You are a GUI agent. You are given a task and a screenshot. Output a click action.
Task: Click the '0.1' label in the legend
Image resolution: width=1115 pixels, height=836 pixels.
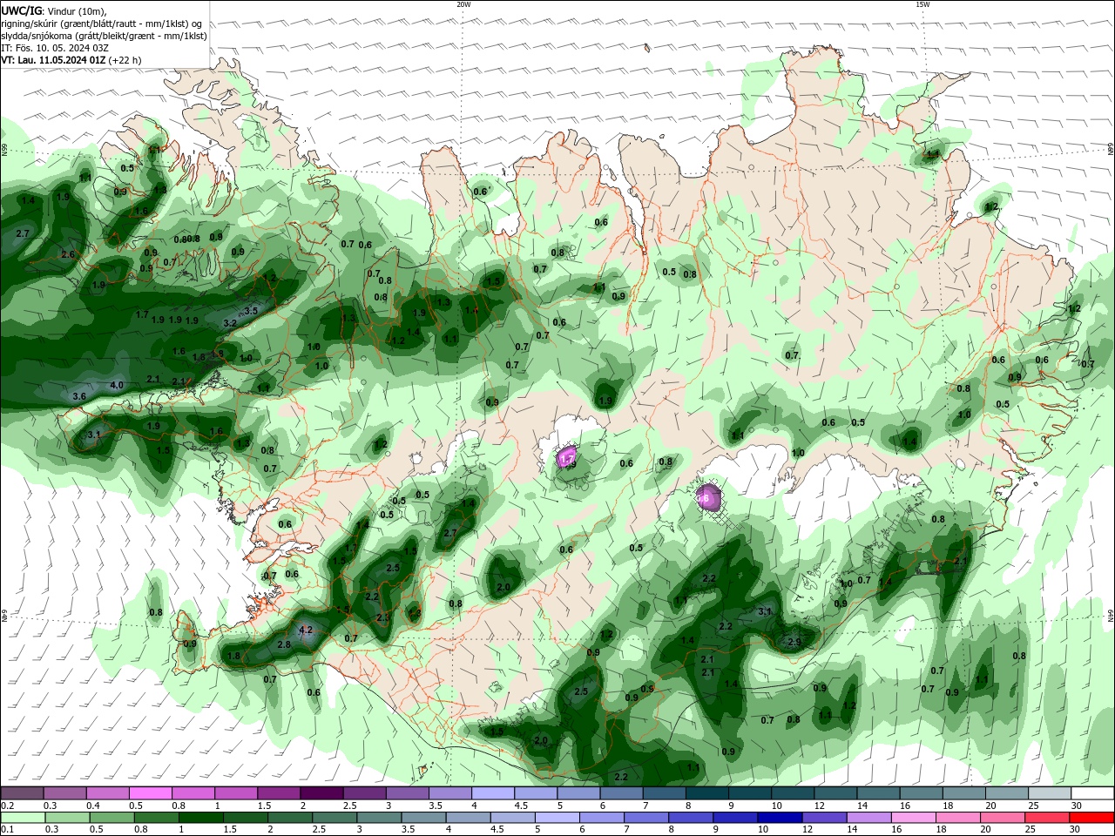7,830
